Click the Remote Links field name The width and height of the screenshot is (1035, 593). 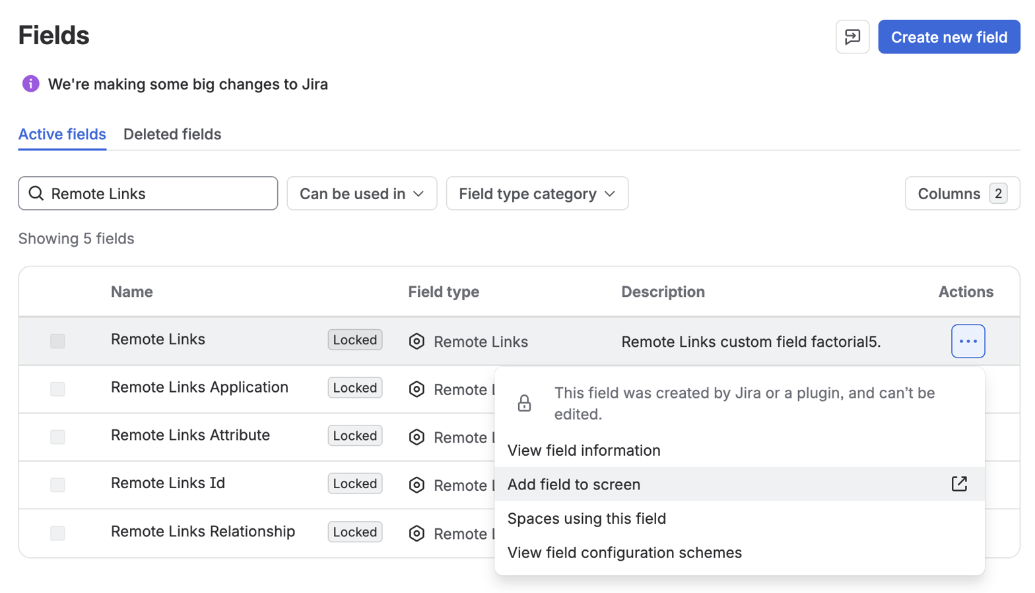coord(158,339)
